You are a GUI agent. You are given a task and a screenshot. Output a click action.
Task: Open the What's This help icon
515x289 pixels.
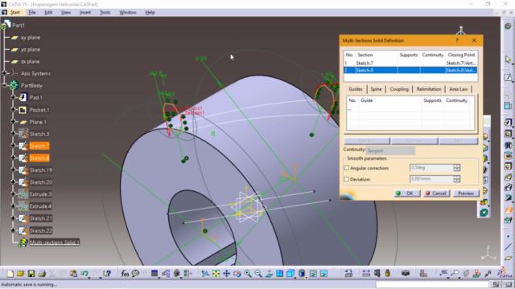(x=107, y=274)
